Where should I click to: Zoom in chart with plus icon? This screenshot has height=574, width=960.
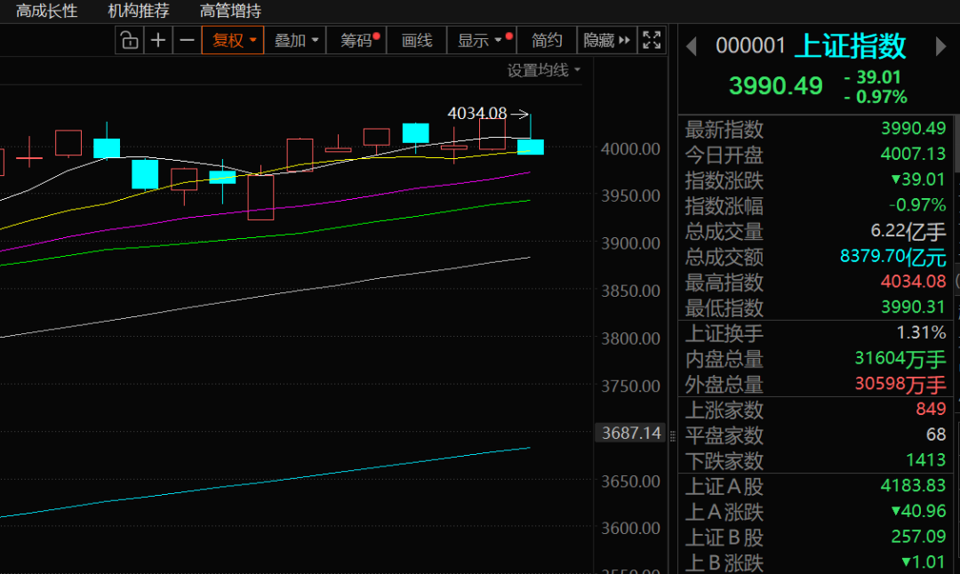158,40
